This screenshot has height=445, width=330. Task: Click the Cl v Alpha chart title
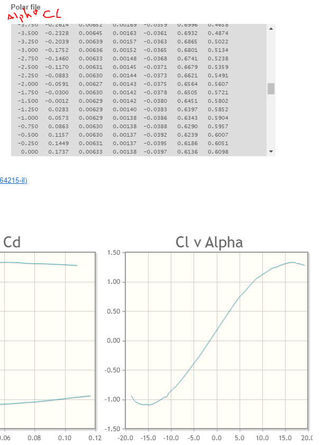209,243
